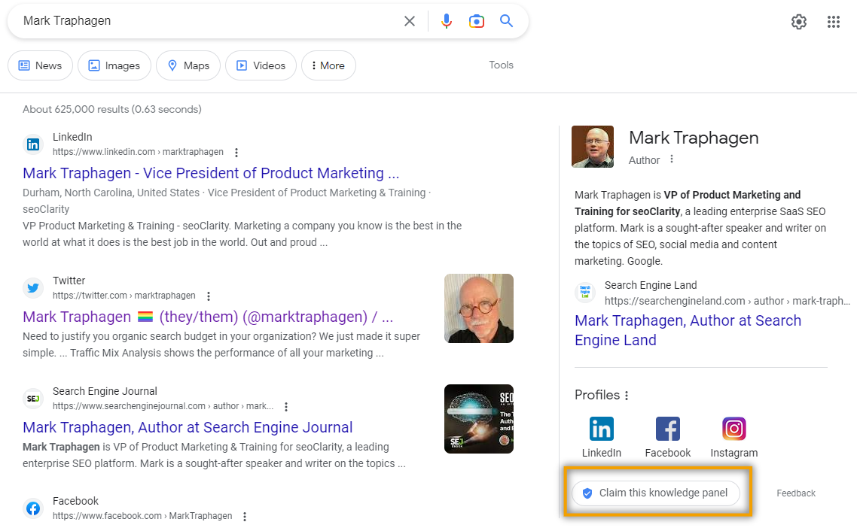Open the three-dot menu for Facebook result
The image size is (857, 528).
[x=244, y=517]
